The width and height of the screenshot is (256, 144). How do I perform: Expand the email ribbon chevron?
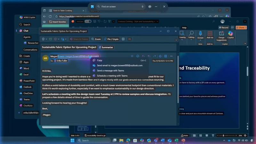pyautogui.click(x=176, y=40)
